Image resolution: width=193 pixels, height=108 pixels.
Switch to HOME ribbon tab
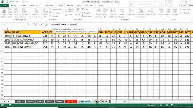point(14,5)
